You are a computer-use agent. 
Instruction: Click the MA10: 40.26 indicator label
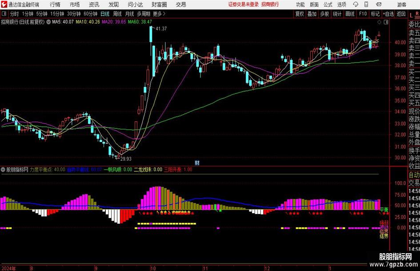88,22
